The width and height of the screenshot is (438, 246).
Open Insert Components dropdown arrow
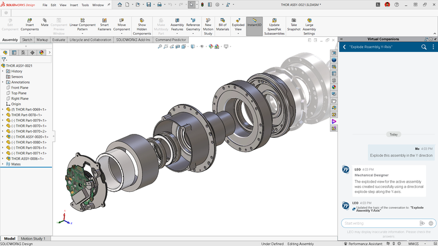coord(30,33)
